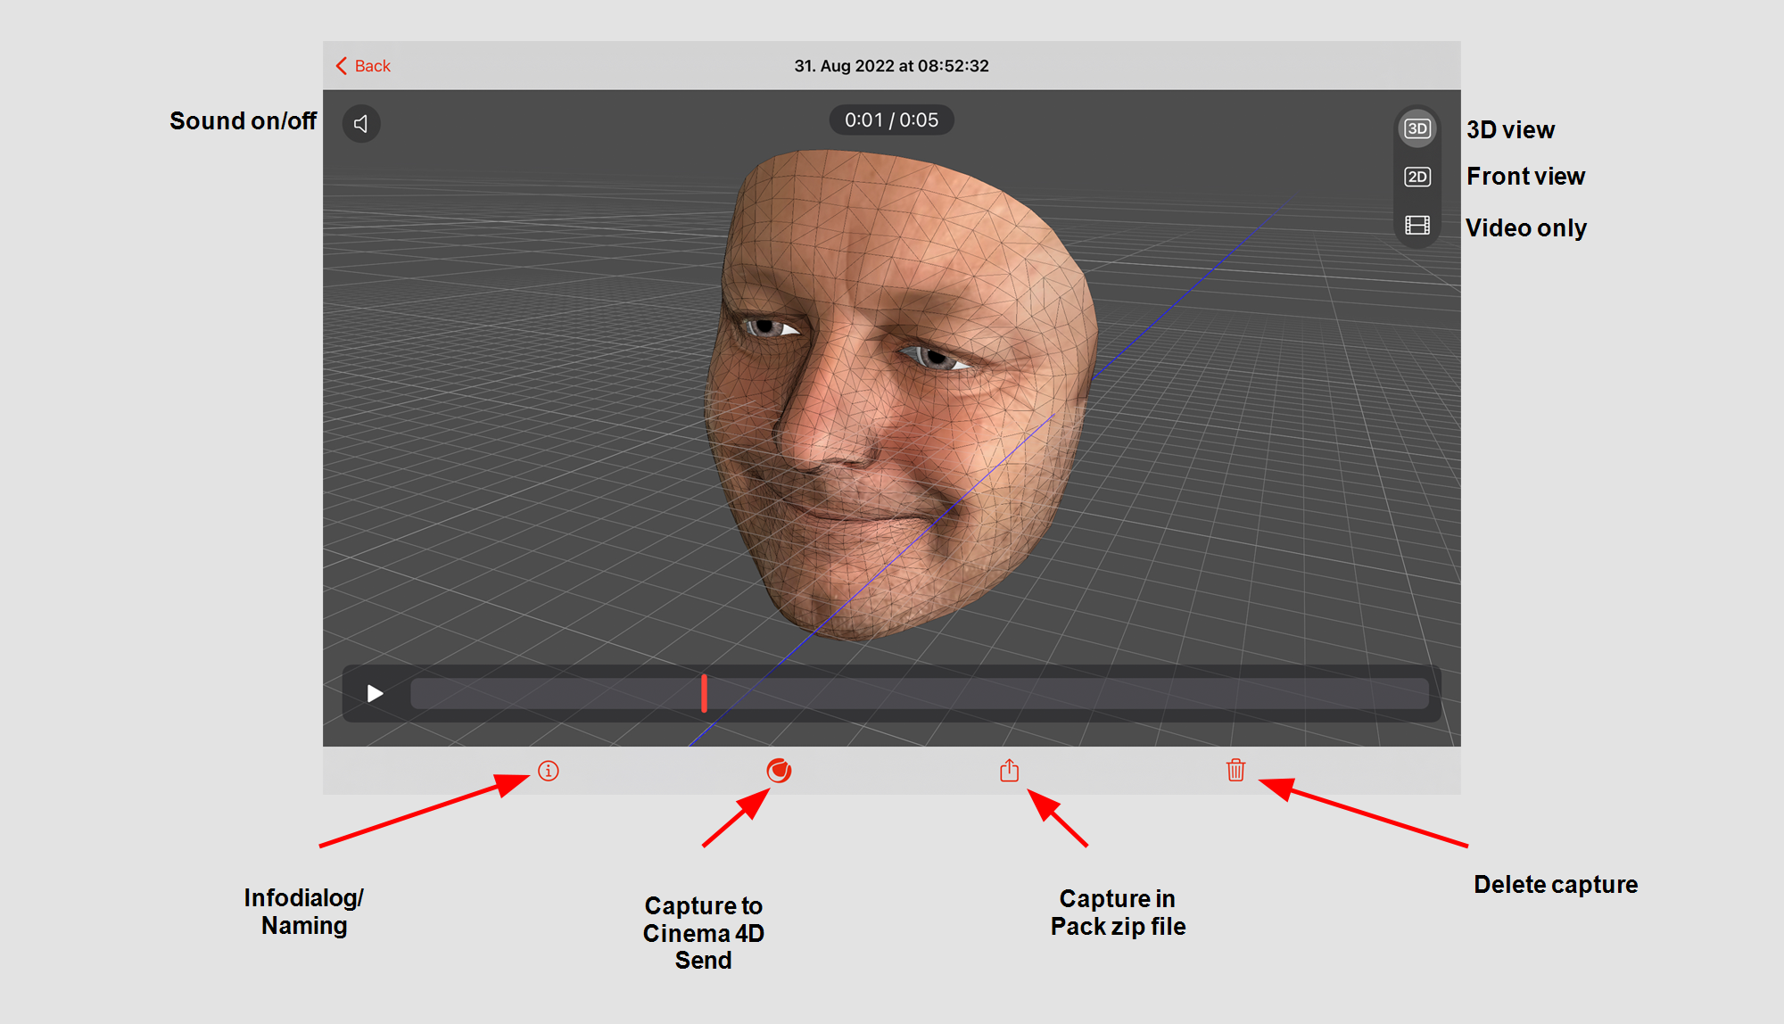Select the video only filmstrip icon
This screenshot has width=1784, height=1024.
coord(1416,225)
